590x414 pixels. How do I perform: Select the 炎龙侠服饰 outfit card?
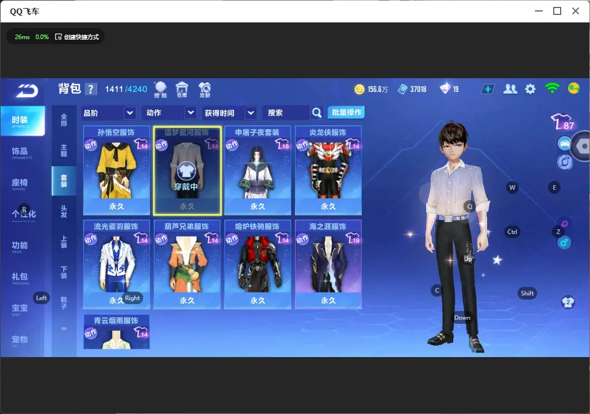(328, 171)
